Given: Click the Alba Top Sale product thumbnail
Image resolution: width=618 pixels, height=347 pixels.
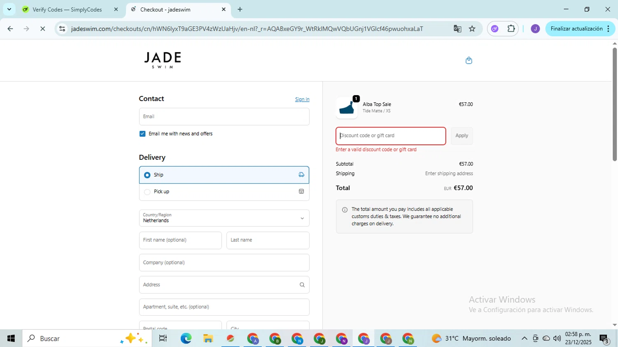Looking at the screenshot, I should (x=346, y=108).
